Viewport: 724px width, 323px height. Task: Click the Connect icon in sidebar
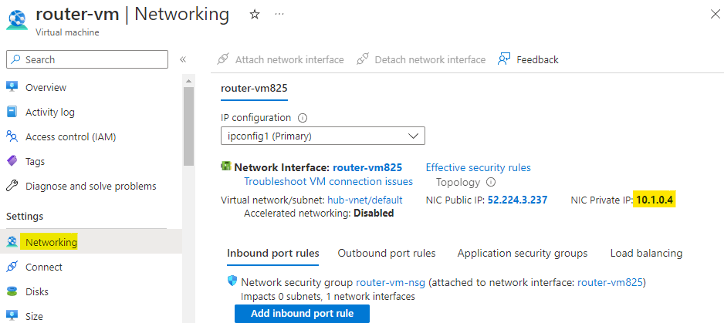pyautogui.click(x=12, y=267)
